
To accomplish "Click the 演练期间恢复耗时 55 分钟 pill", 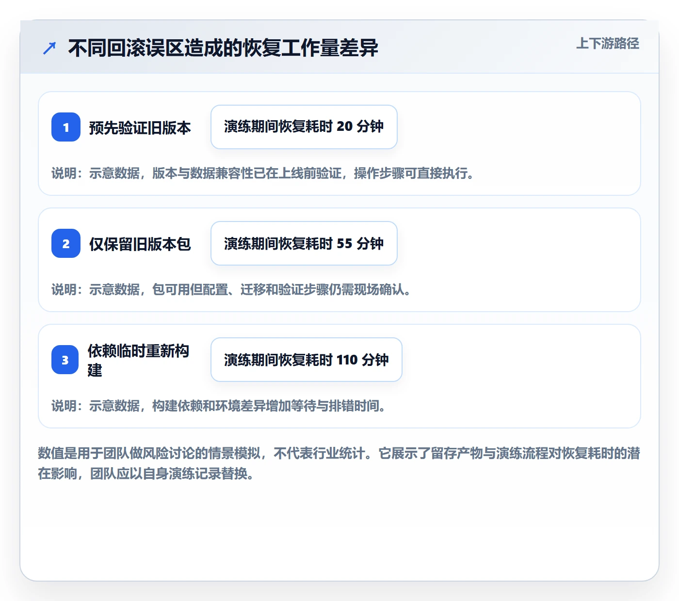I will point(304,243).
